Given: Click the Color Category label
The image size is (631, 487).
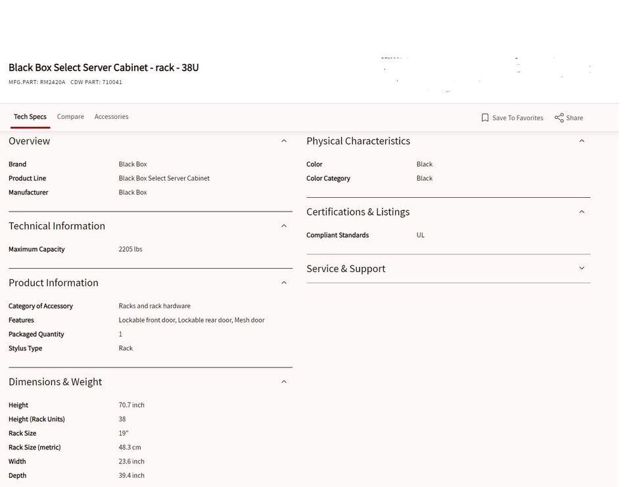Looking at the screenshot, I should point(328,178).
